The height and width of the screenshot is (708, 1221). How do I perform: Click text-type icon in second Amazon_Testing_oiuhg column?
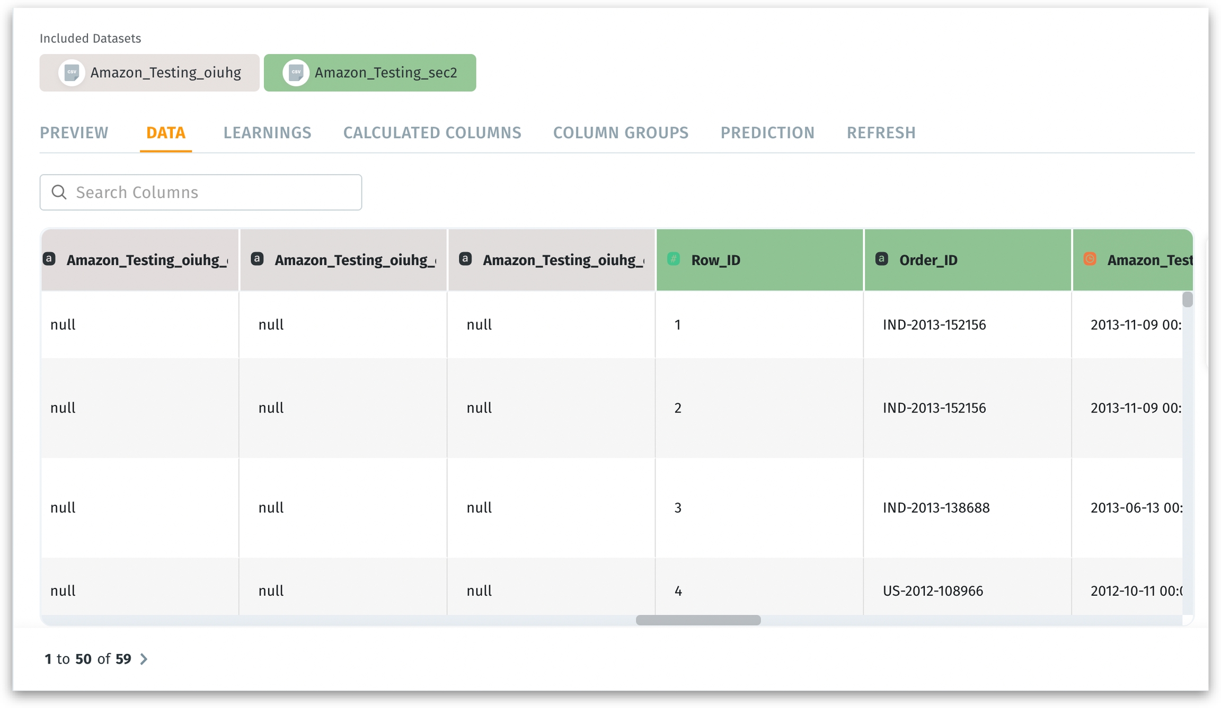point(257,259)
